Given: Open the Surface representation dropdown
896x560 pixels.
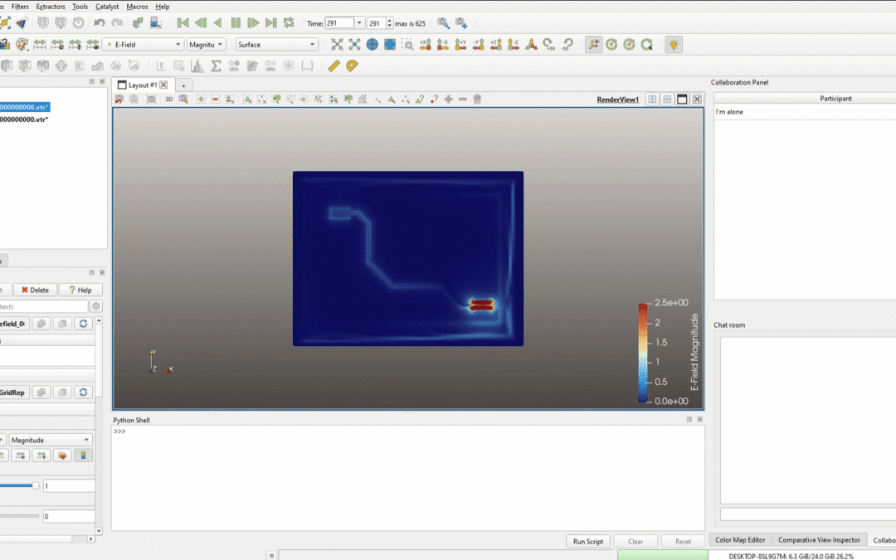Looking at the screenshot, I should [x=276, y=45].
